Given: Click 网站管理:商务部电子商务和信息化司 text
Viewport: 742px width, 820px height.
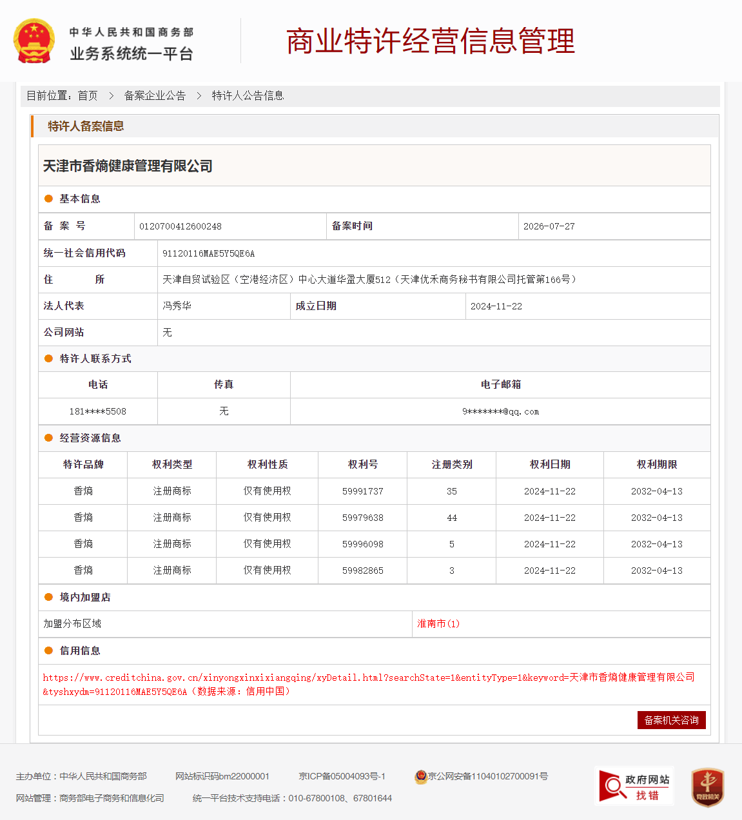Looking at the screenshot, I should [x=90, y=798].
